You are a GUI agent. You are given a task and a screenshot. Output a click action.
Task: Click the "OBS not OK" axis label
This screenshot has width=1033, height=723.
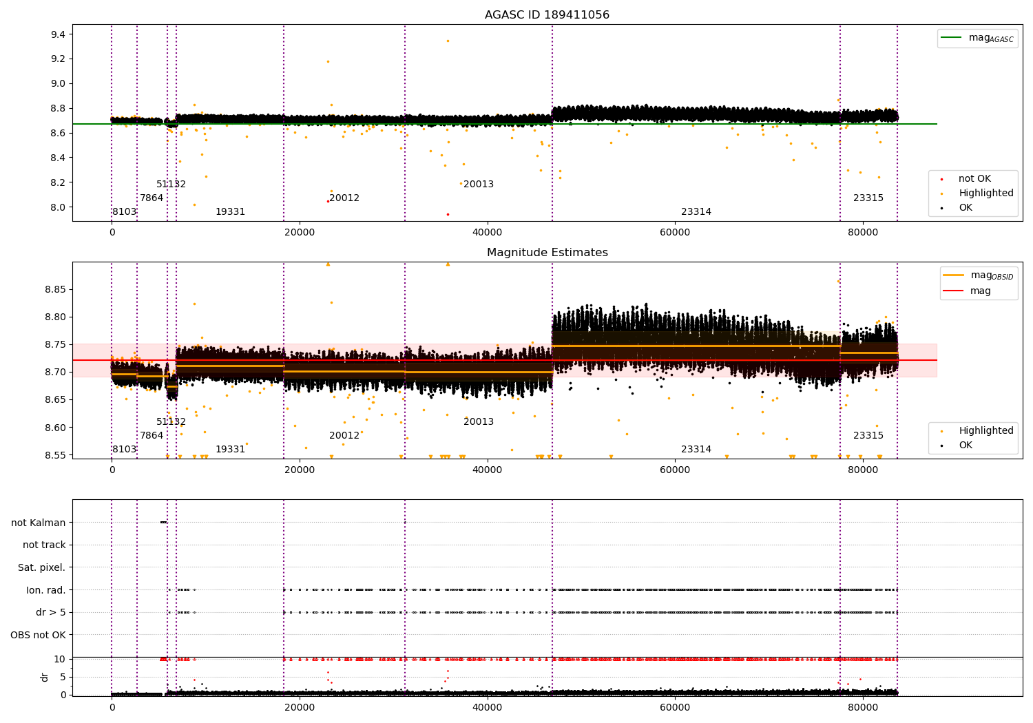point(38,636)
